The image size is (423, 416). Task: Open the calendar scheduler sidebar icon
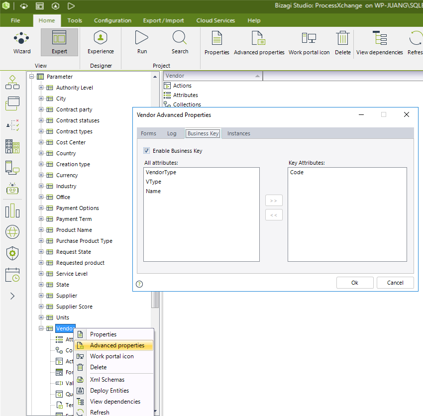12,275
